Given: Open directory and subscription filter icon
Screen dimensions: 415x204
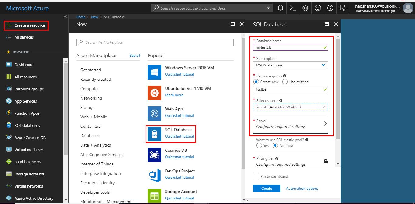Looking at the screenshot, I should click(x=343, y=8).
